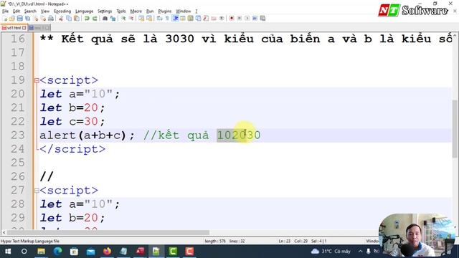This screenshot has height=258, width=459.
Task: Click the Replace toolbar icon
Action: pyautogui.click(x=113, y=19)
